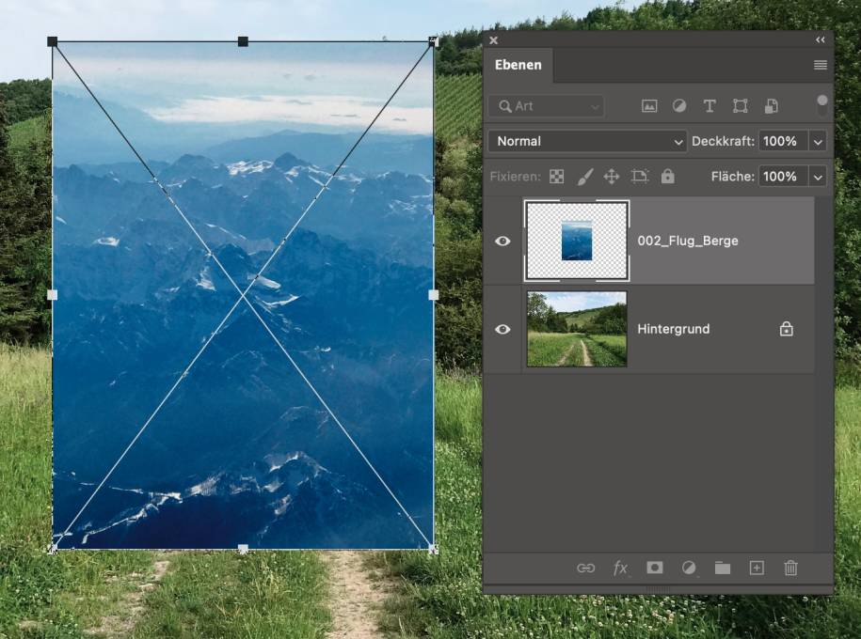Add a layer mask

coord(655,568)
